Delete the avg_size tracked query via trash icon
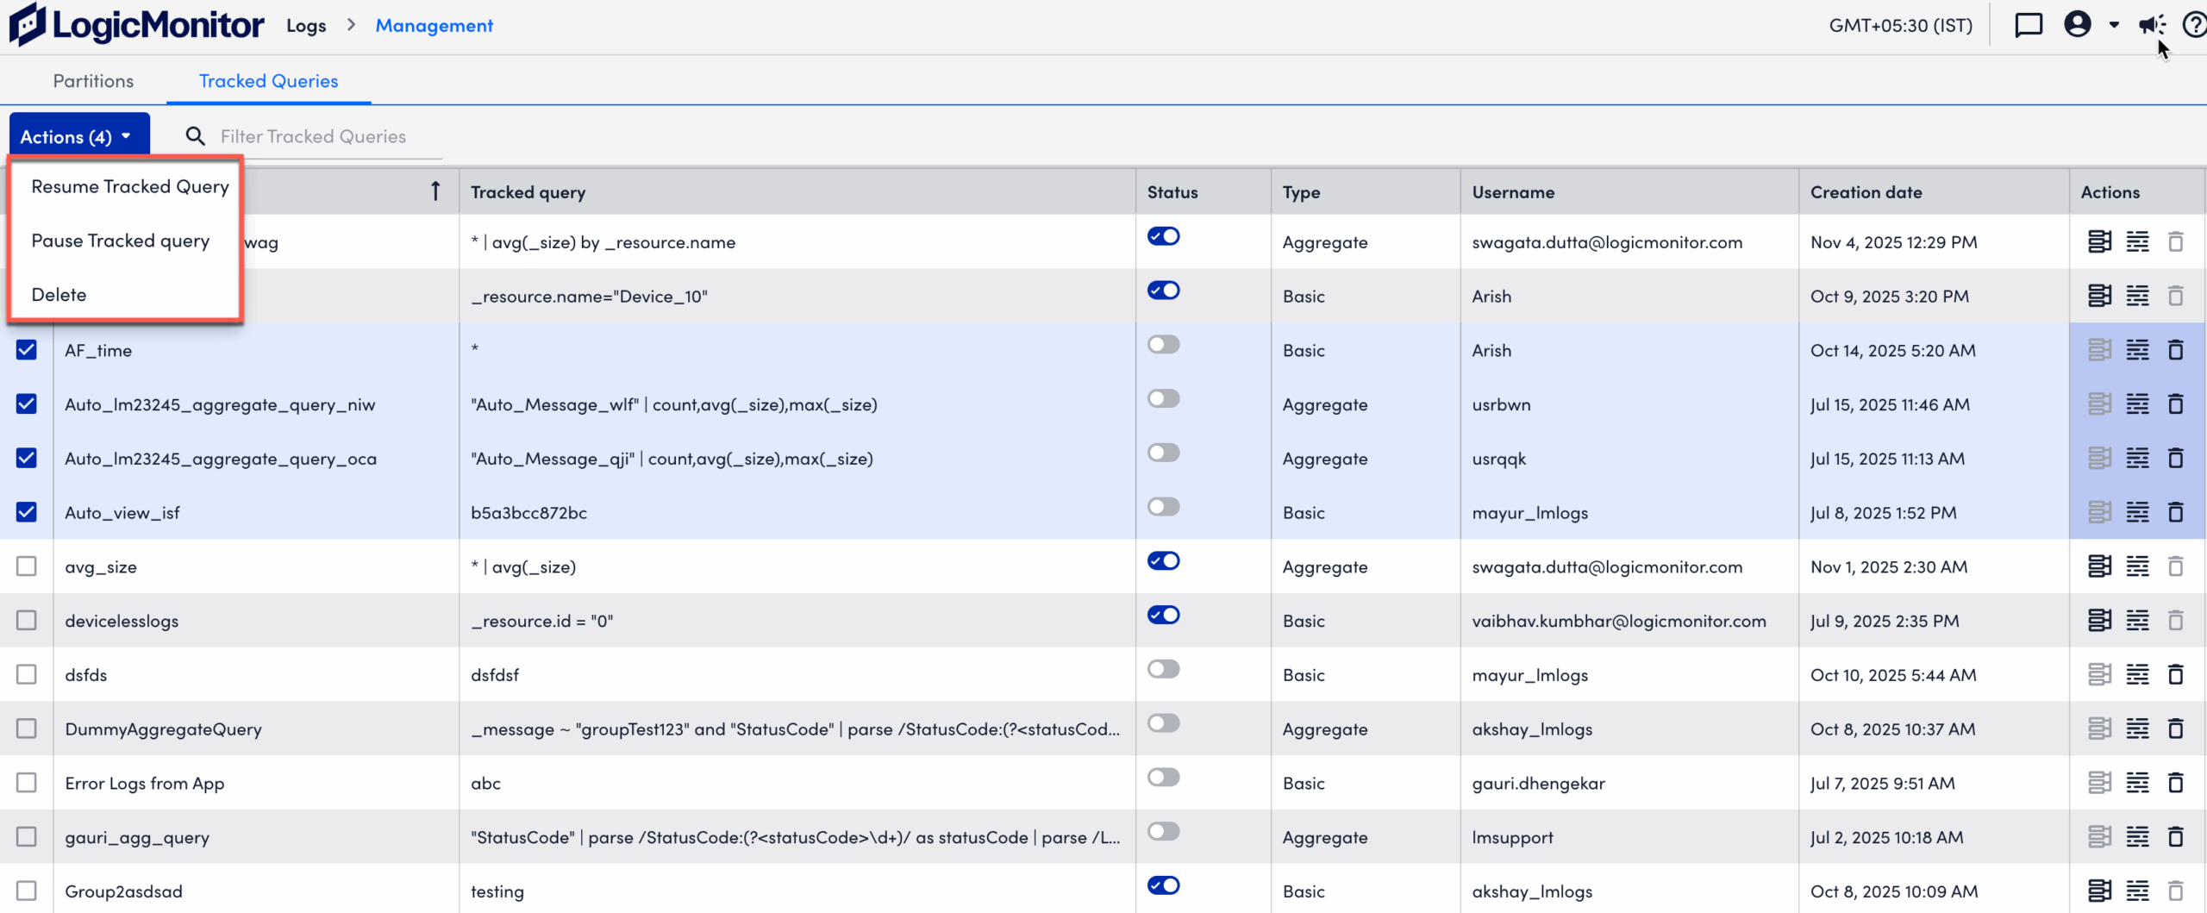This screenshot has height=913, width=2207. pos(2176,566)
